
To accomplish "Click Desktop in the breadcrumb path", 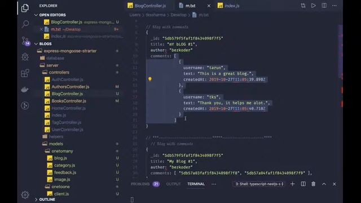I will tap(178, 15).
